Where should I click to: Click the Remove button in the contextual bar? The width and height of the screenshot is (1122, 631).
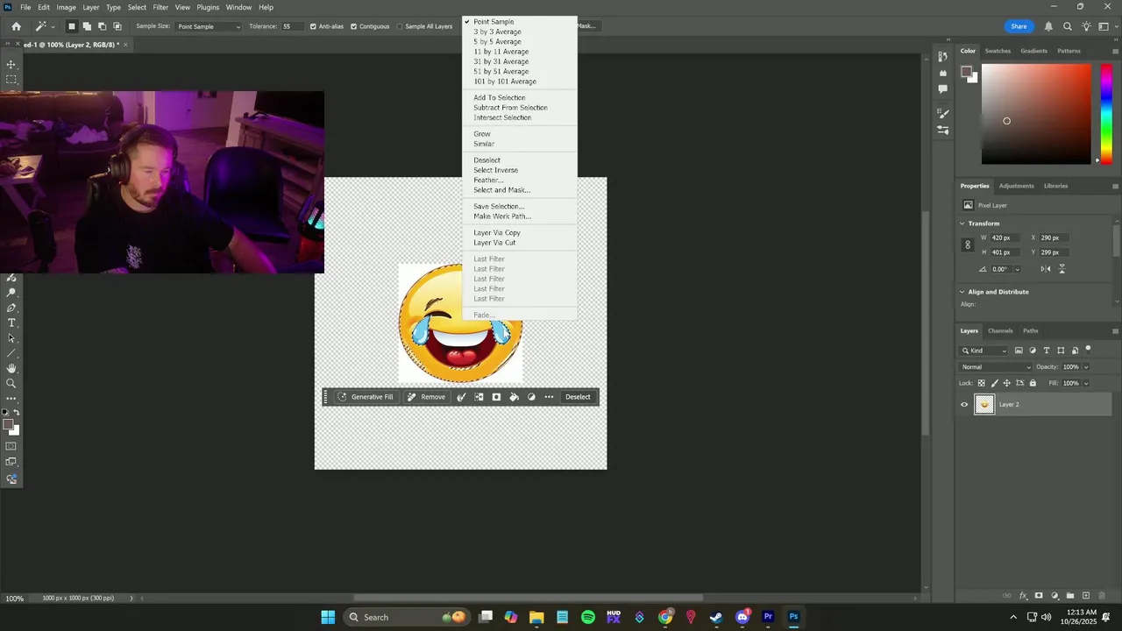tap(426, 397)
